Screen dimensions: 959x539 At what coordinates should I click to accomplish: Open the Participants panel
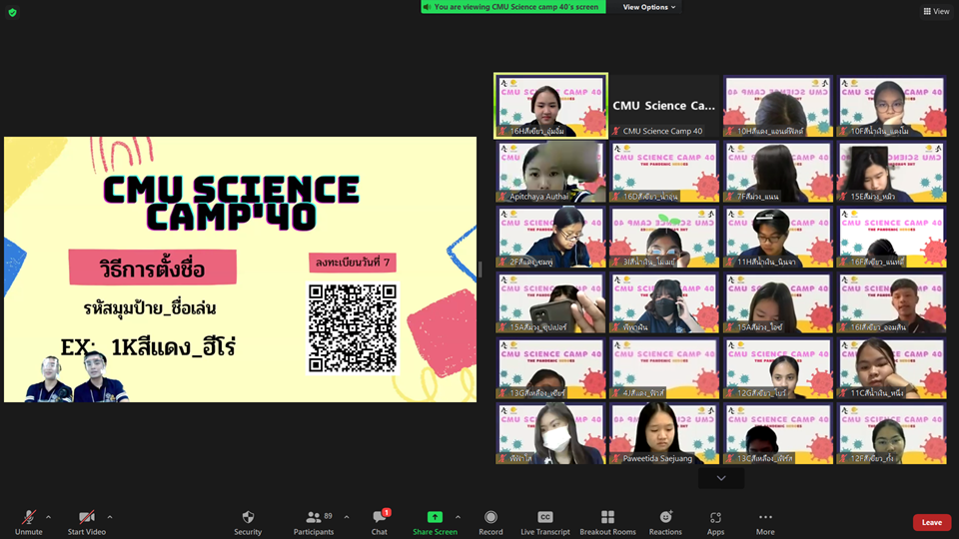pos(314,521)
